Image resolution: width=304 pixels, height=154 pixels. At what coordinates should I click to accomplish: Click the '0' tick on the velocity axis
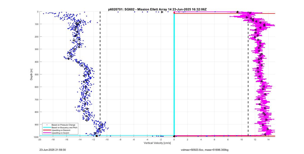pyautogui.click(x=174, y=139)
